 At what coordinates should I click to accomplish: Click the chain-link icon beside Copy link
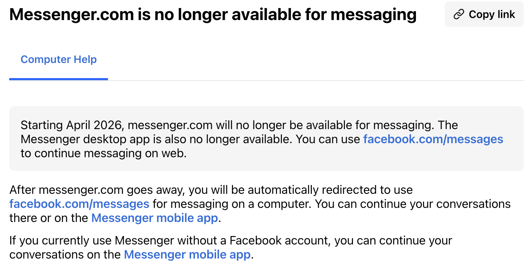[x=459, y=14]
